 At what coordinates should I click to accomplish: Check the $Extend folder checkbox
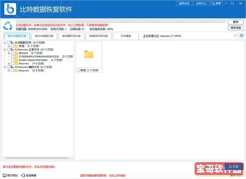[13, 53]
